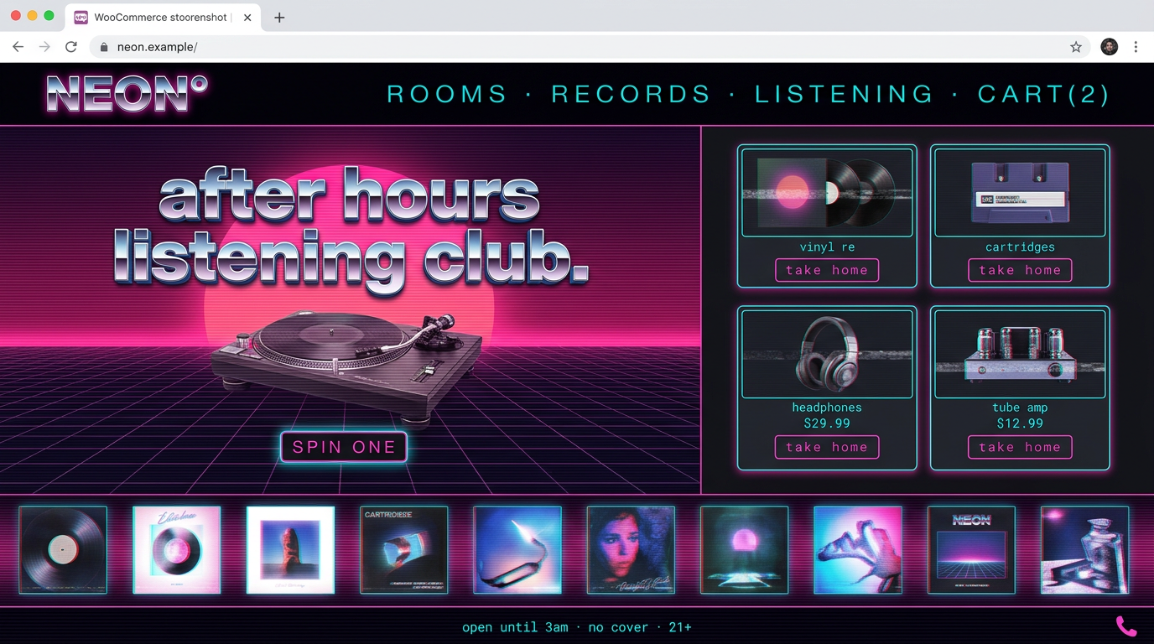Open the Chrome three-dot menu
1154x644 pixels.
tap(1136, 47)
